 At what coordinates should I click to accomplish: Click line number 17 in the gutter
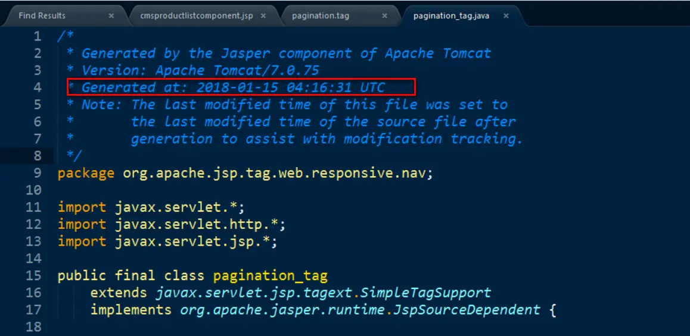[33, 310]
